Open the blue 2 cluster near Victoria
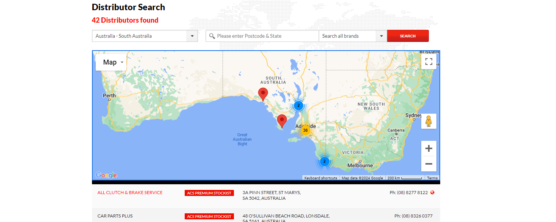This screenshot has height=222, width=556. tap(324, 161)
